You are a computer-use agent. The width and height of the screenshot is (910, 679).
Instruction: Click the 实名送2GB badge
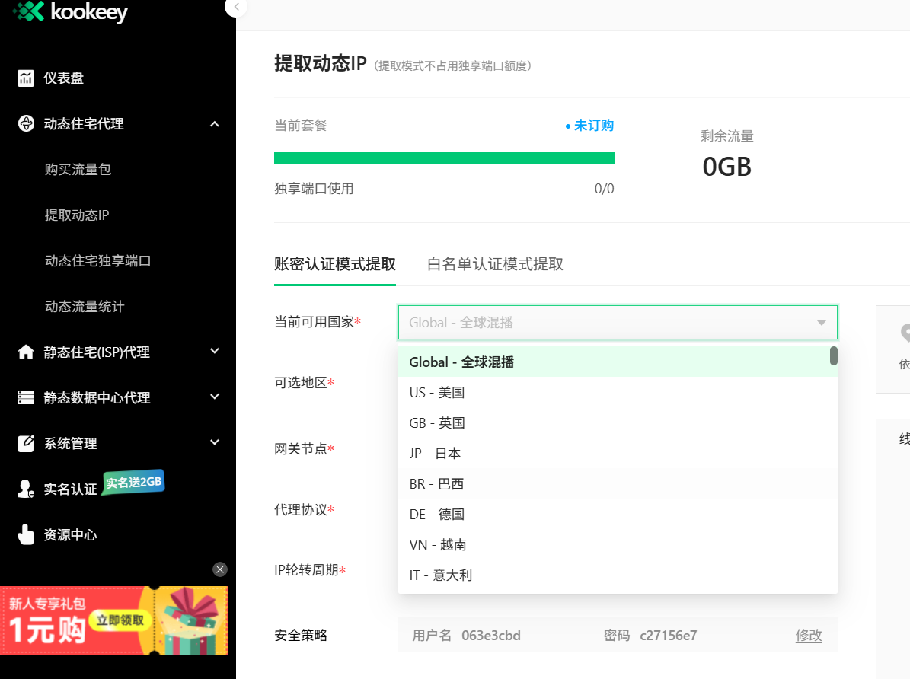click(x=133, y=483)
